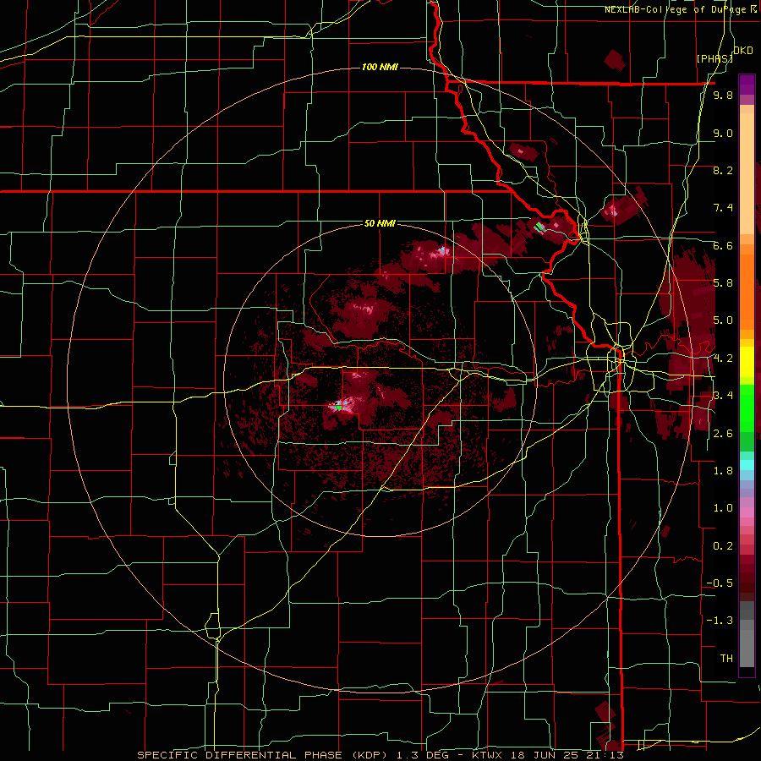Click the 6.6 value on the color scale
The width and height of the screenshot is (761, 761).
(723, 246)
